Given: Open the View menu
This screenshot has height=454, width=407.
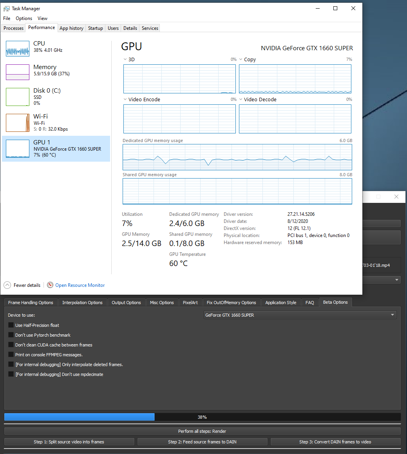Looking at the screenshot, I should tap(42, 18).
